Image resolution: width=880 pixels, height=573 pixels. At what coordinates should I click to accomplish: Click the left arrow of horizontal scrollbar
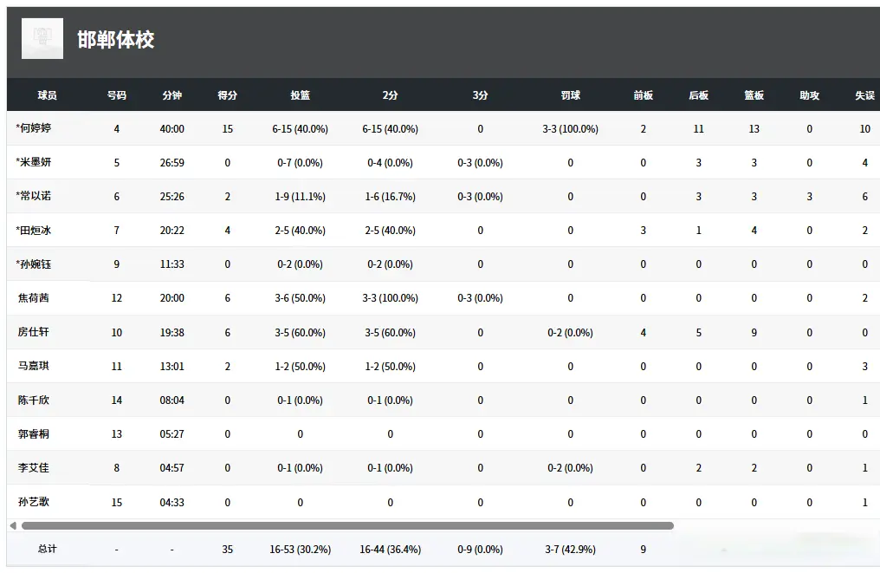tap(12, 525)
